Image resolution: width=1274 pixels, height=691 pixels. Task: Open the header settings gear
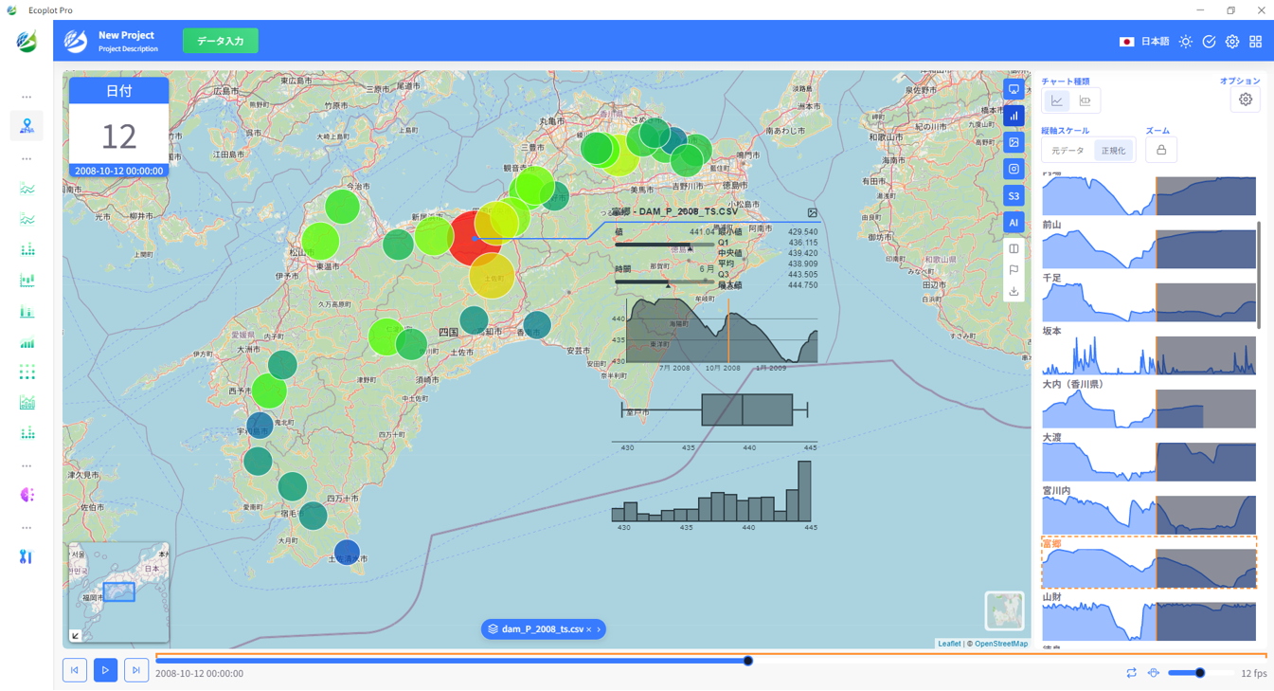[1232, 42]
